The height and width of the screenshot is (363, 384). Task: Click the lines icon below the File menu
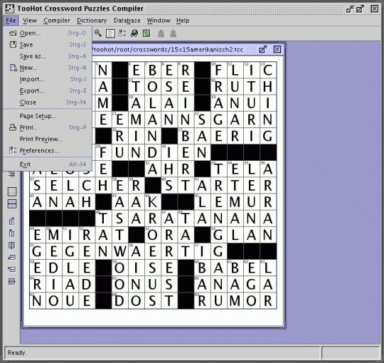[12, 174]
